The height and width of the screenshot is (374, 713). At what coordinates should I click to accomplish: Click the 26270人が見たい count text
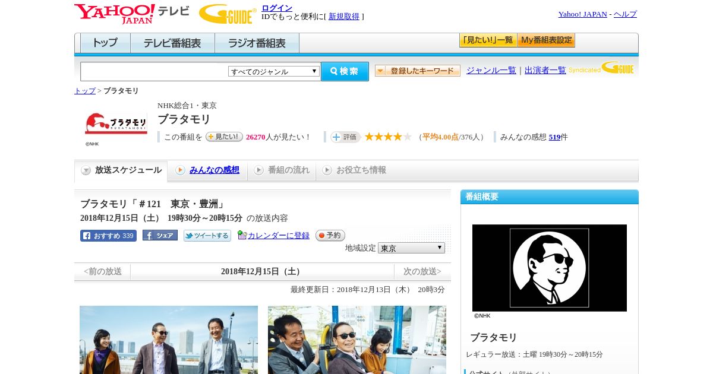[x=279, y=137]
